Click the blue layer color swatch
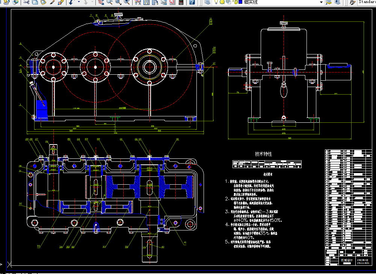The width and height of the screenshot is (376, 274). pos(240,2)
